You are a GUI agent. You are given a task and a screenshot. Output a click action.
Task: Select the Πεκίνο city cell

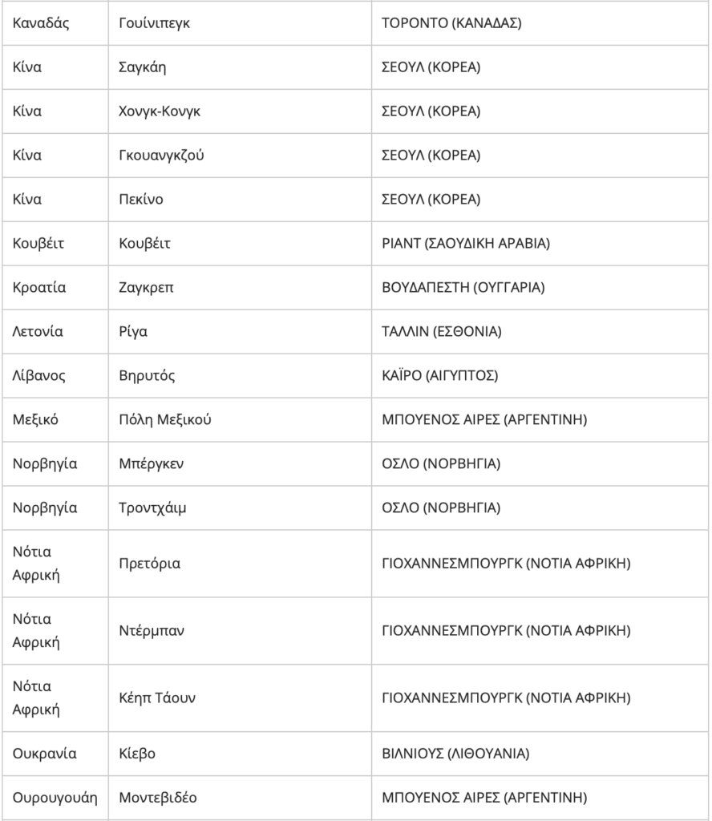240,199
